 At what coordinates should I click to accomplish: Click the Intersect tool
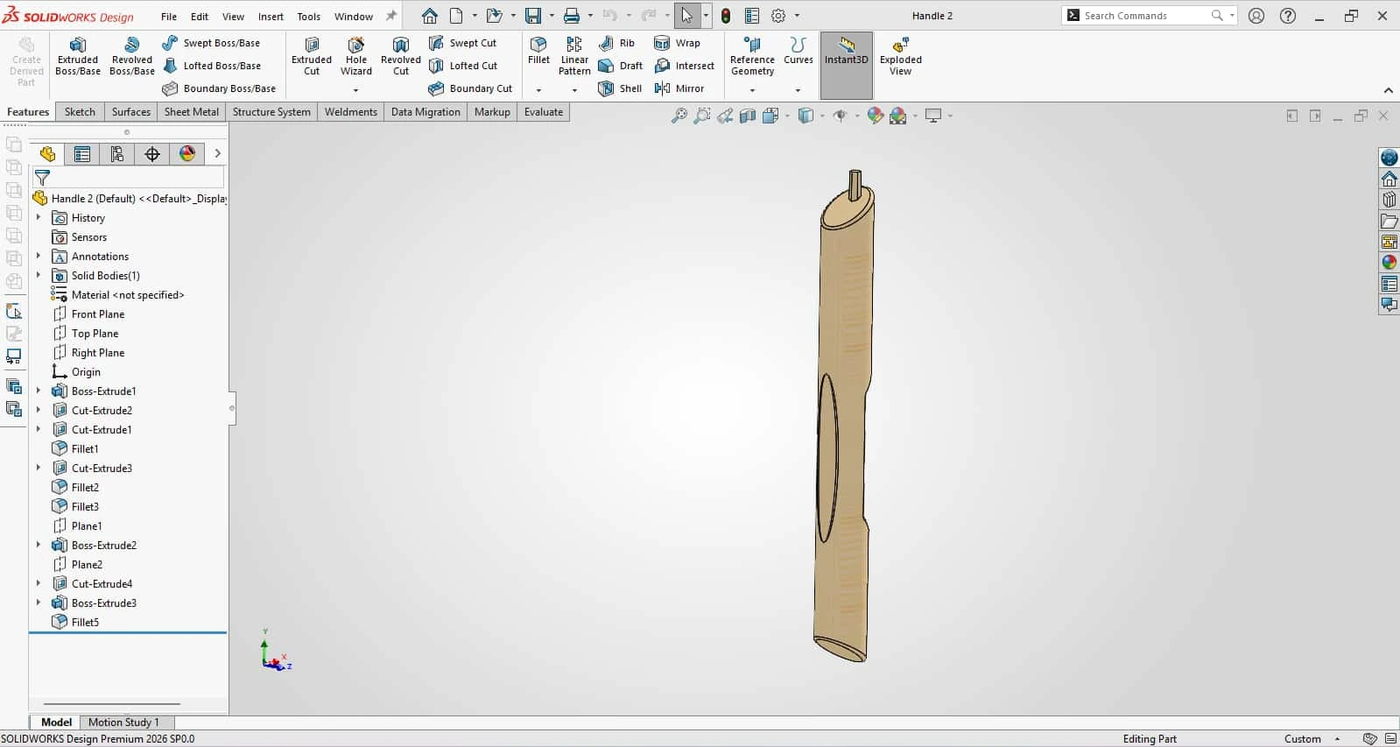pos(685,66)
